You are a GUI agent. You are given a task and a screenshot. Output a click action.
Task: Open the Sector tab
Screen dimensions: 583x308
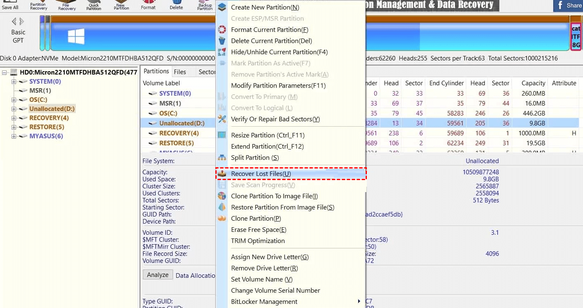click(207, 72)
